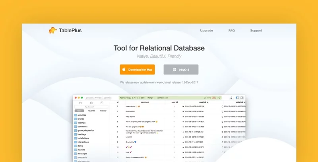Click the refresh icon in the connection bar

point(219,98)
